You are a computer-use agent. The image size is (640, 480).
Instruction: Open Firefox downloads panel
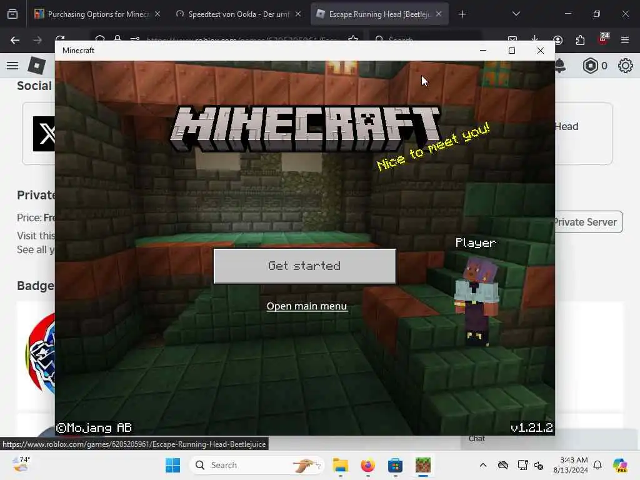pos(535,40)
